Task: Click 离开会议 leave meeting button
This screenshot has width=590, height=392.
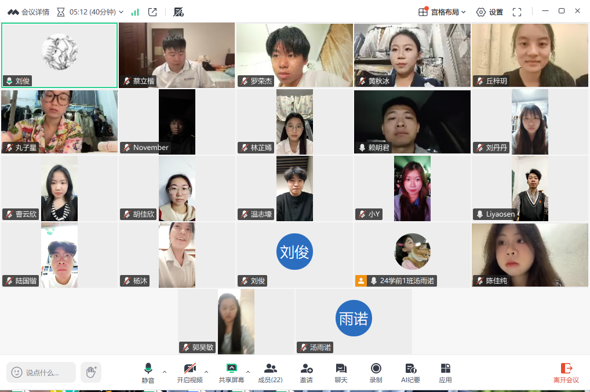Action: (x=566, y=372)
